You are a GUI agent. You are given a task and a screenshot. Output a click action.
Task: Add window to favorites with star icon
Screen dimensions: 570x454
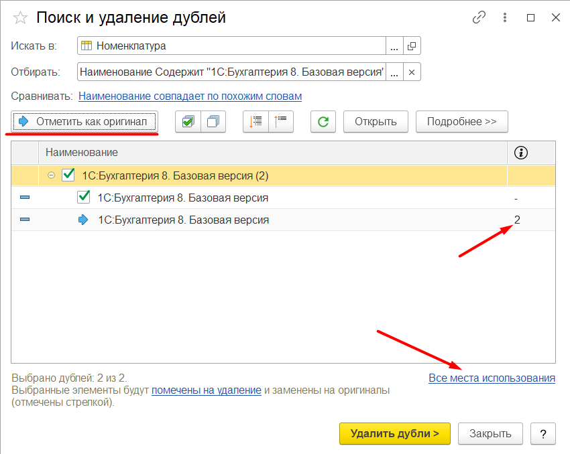tap(20, 17)
